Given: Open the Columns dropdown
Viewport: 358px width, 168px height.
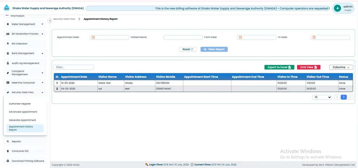Looking at the screenshot, I should coord(341,67).
